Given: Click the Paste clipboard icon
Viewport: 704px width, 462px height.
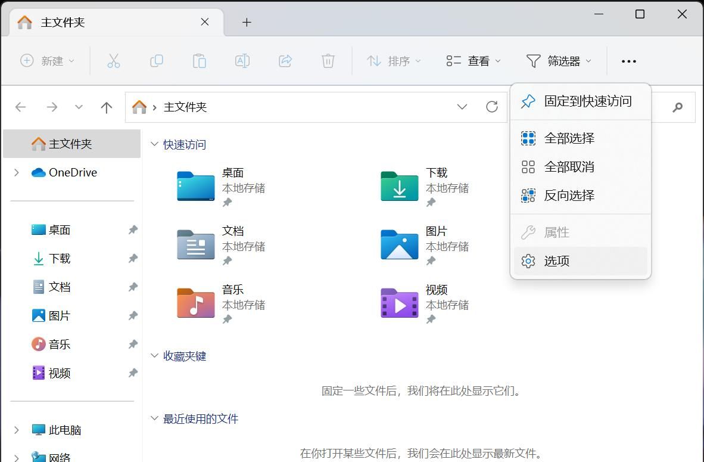Looking at the screenshot, I should click(x=199, y=61).
